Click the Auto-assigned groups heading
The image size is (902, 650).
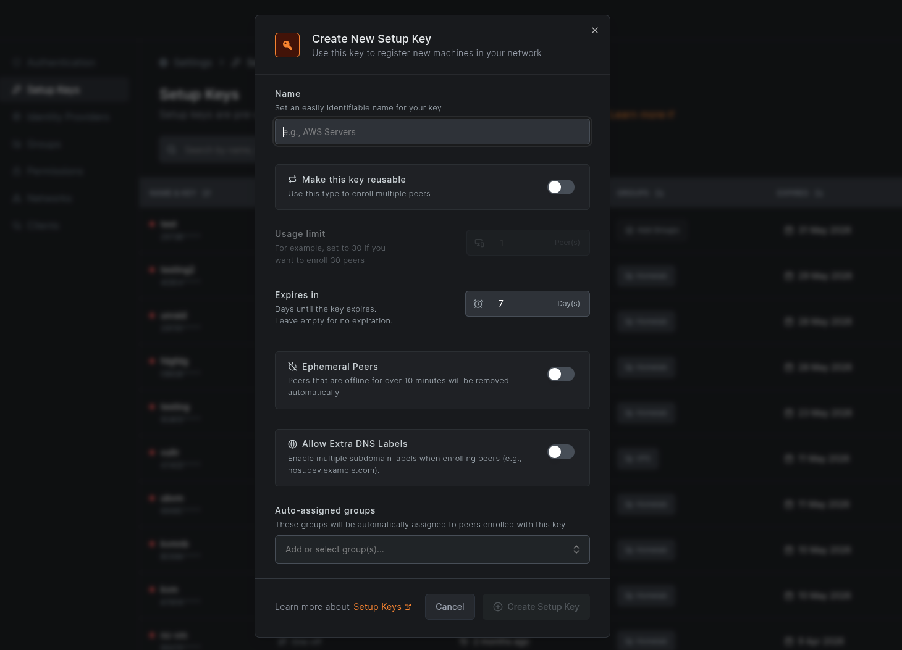pos(325,510)
